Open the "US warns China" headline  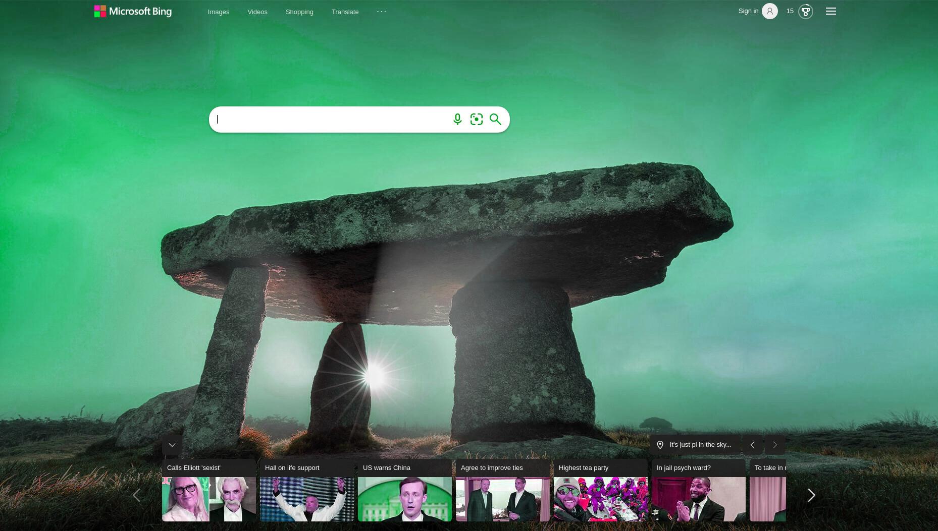(x=387, y=468)
